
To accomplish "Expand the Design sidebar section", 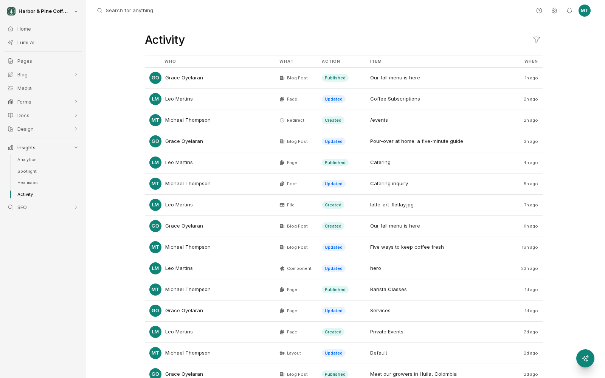I will coord(76,129).
